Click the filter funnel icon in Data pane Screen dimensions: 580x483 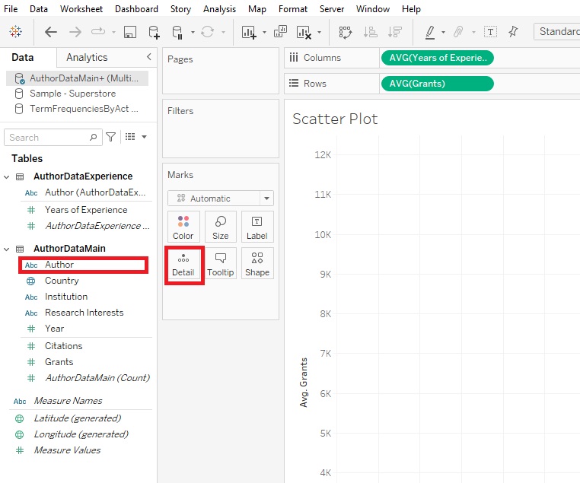(110, 137)
